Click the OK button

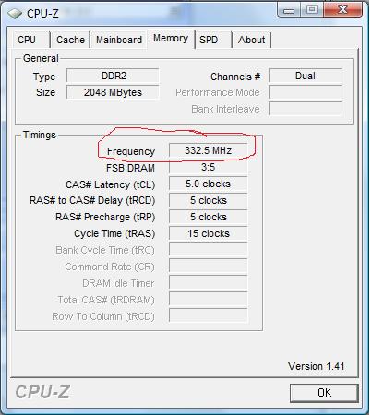pyautogui.click(x=324, y=393)
